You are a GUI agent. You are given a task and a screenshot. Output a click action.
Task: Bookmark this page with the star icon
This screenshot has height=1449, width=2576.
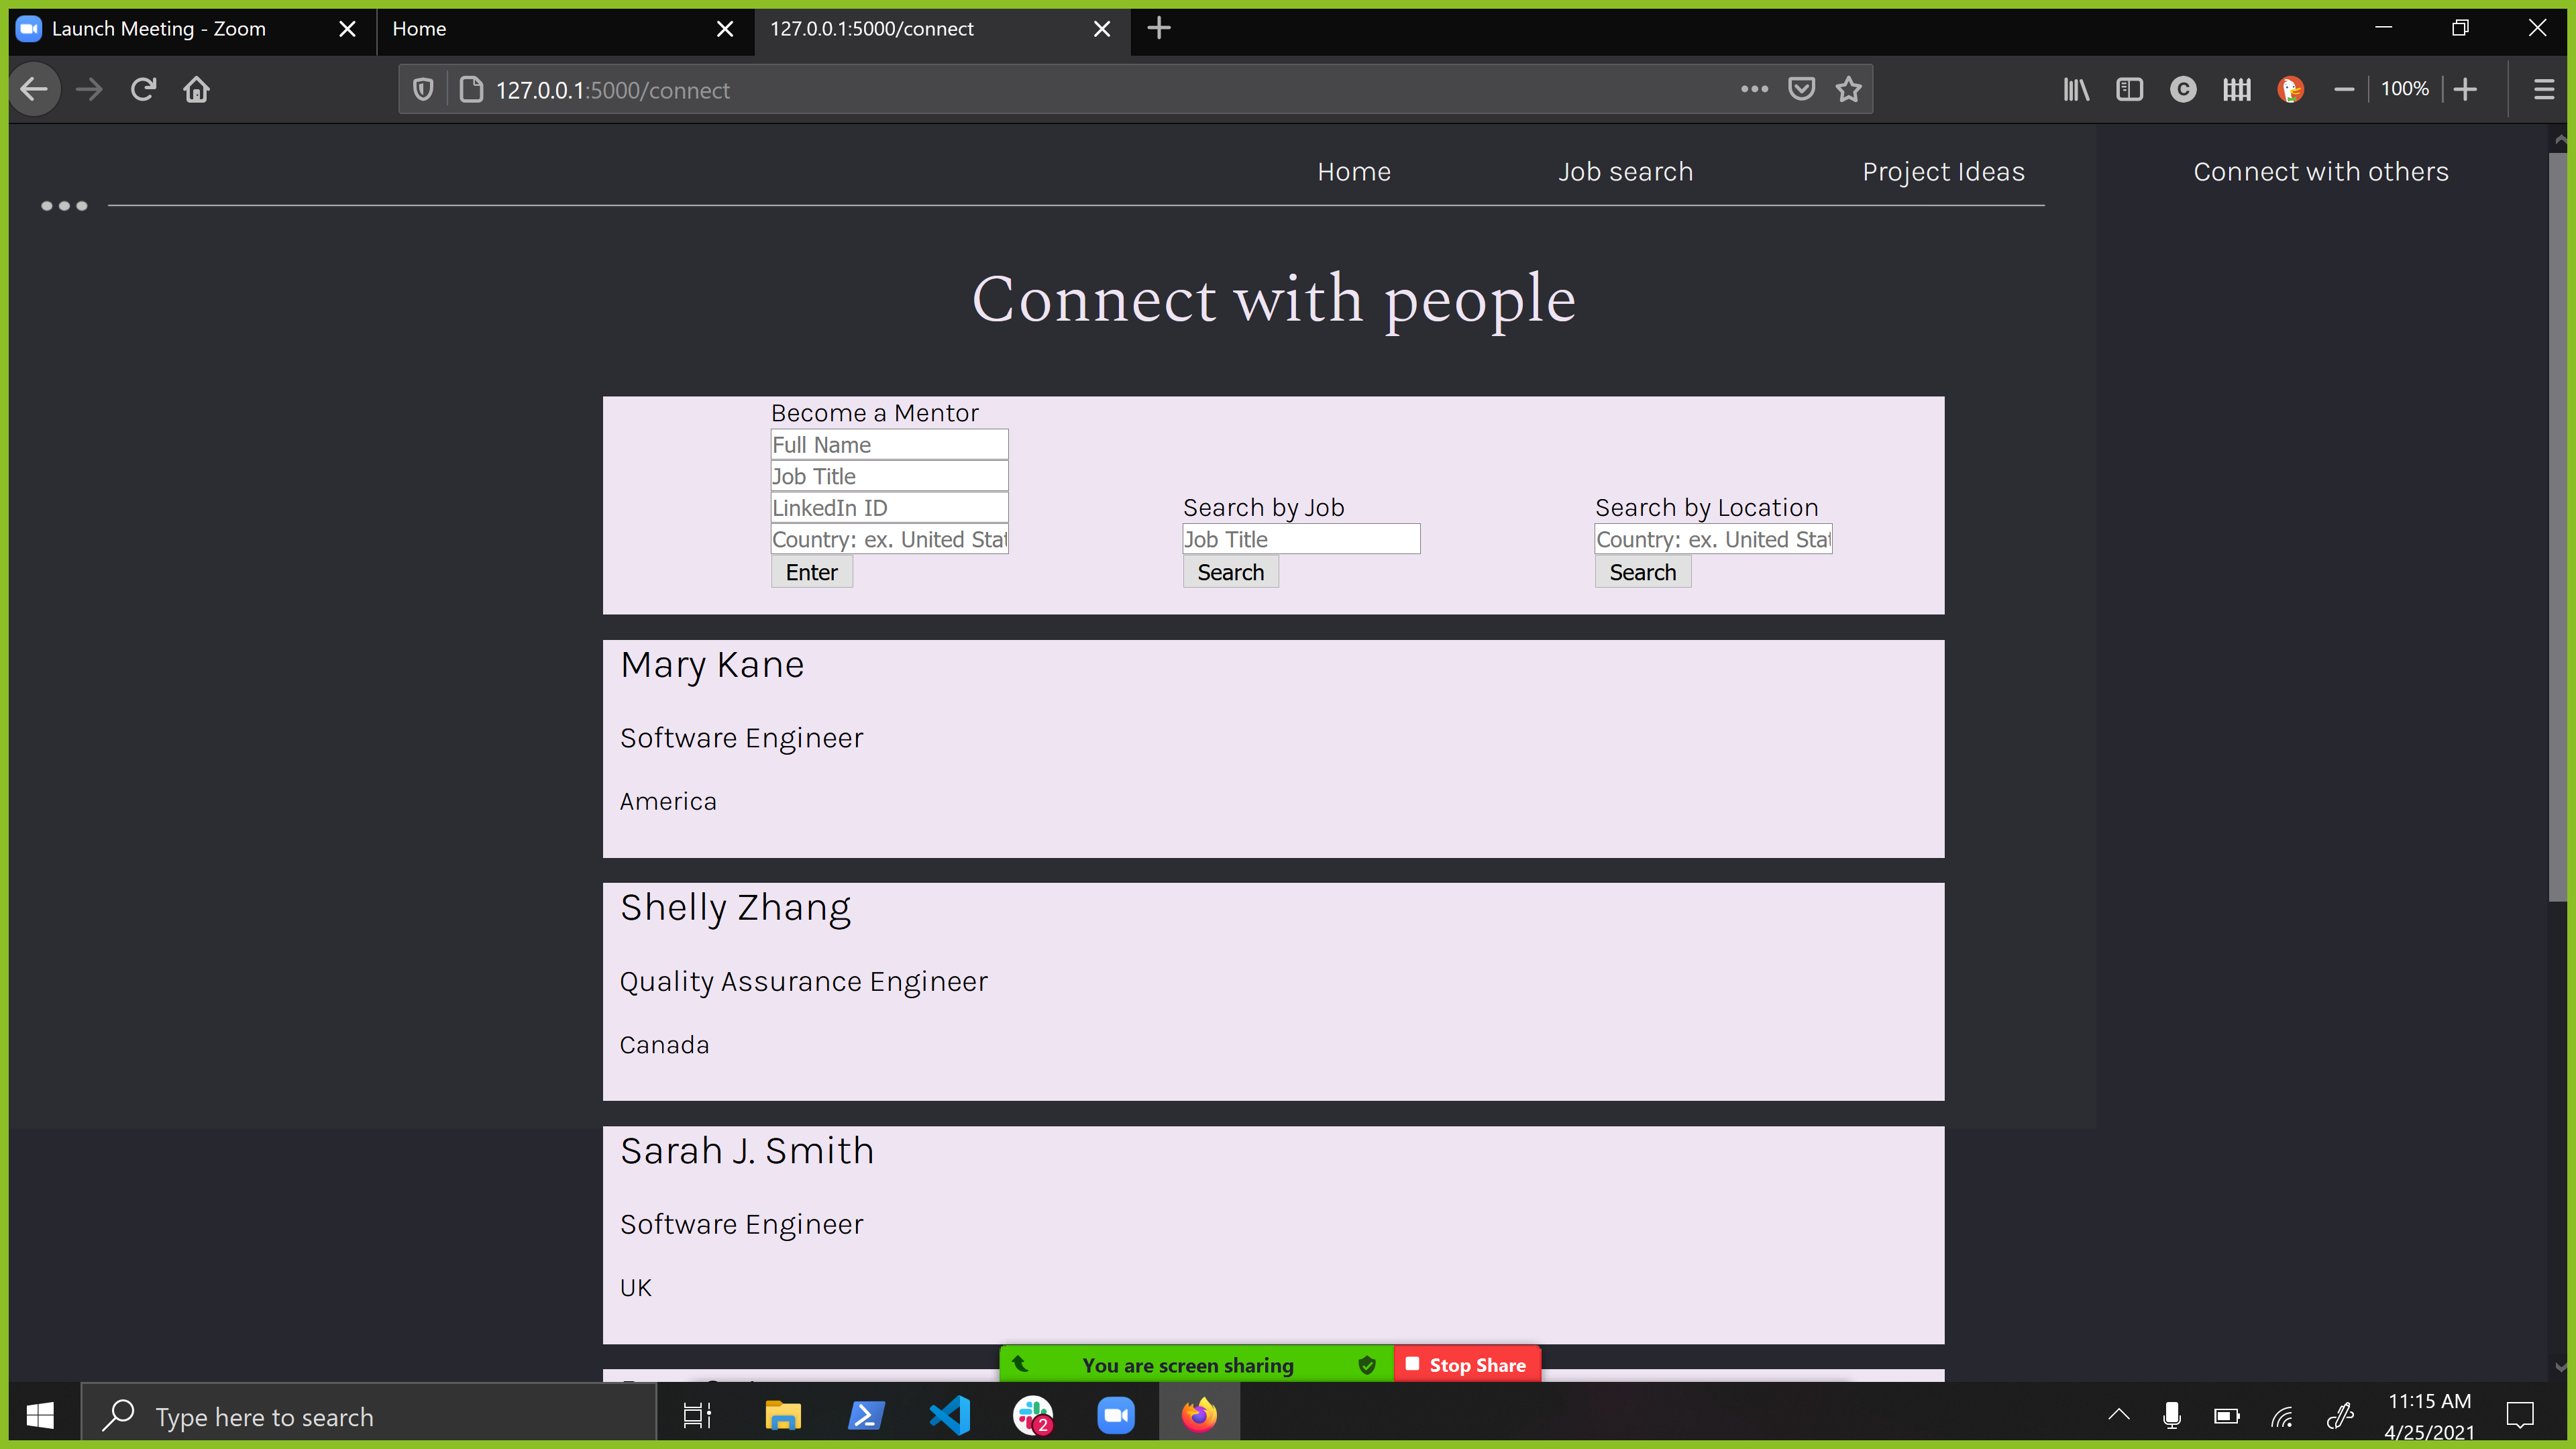(1848, 90)
